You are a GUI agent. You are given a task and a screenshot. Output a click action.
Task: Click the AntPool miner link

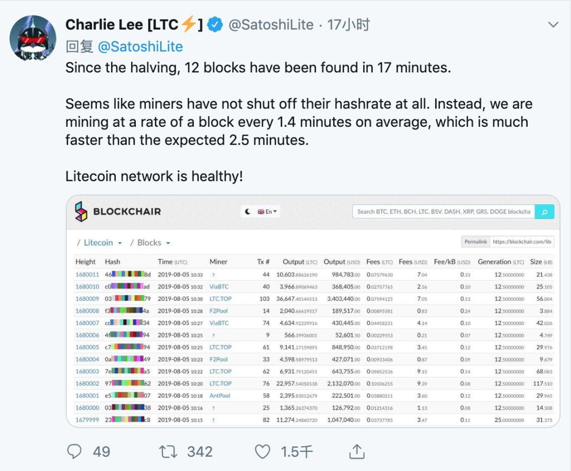[220, 396]
